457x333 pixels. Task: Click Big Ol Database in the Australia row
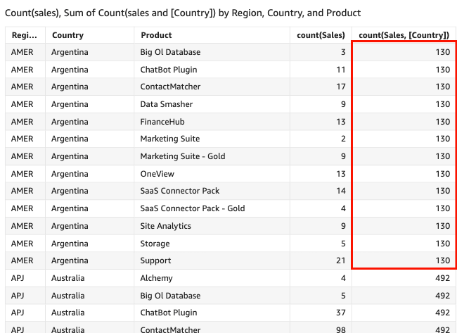click(170, 296)
